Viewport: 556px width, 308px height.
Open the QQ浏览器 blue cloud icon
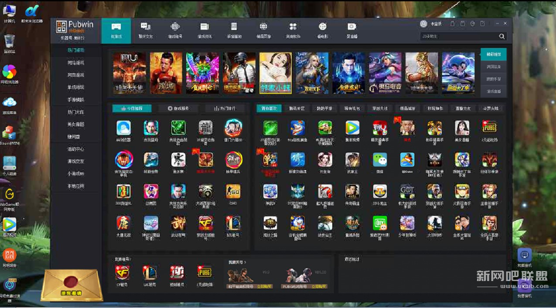(123, 127)
